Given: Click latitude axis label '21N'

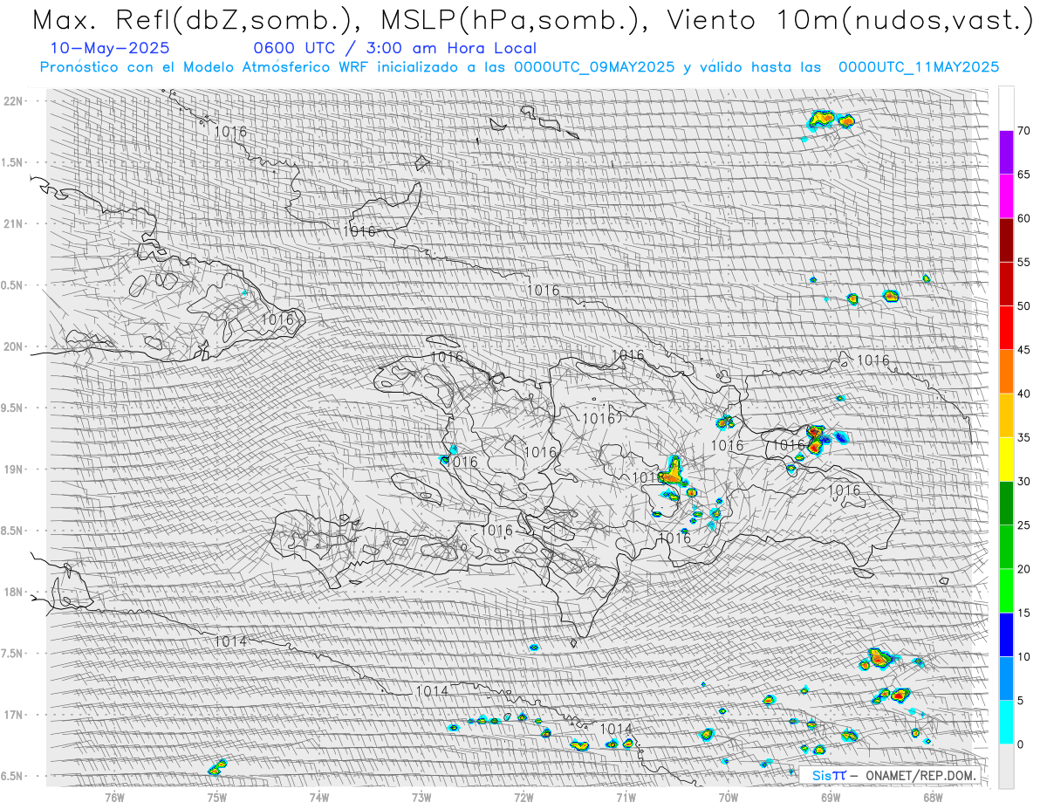Looking at the screenshot, I should pyautogui.click(x=14, y=223).
